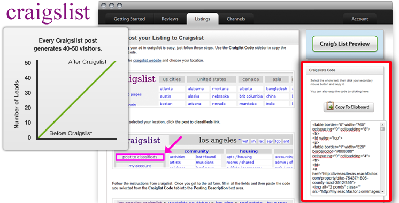Open the Getting Started tab

[x=129, y=19]
